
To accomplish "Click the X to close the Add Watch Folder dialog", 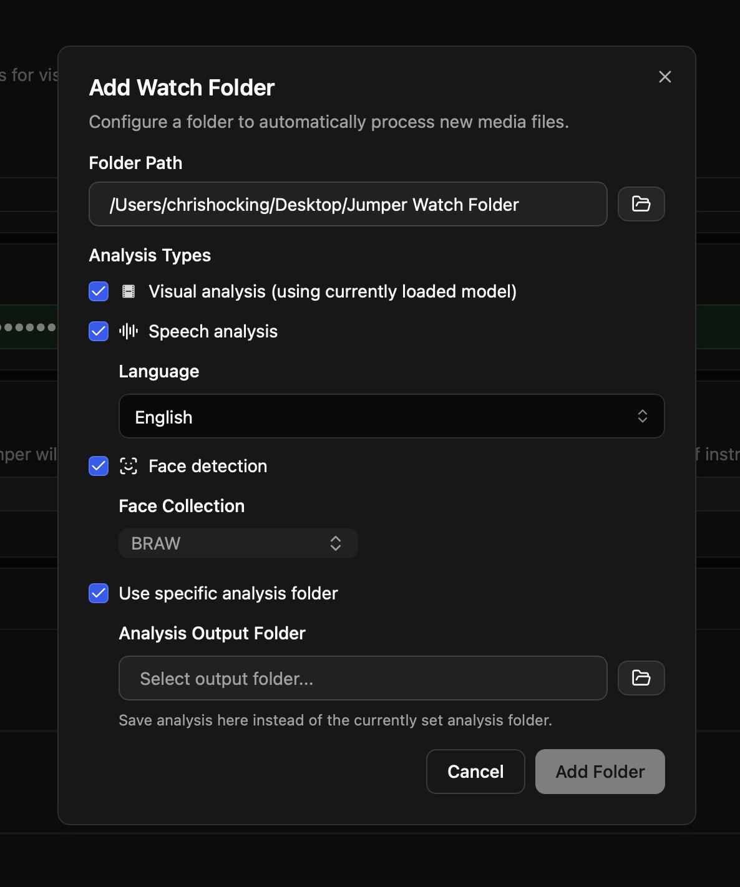I will coord(665,77).
